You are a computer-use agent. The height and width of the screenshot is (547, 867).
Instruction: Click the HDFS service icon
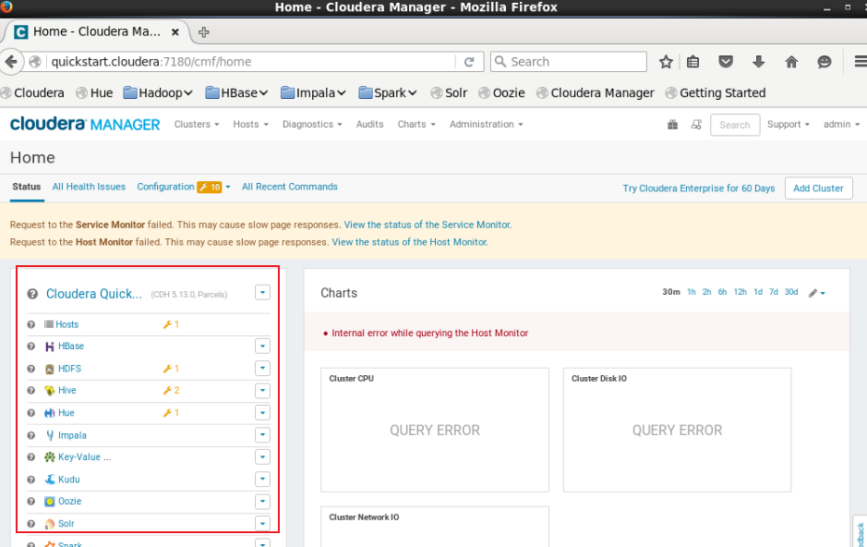pyautogui.click(x=49, y=369)
